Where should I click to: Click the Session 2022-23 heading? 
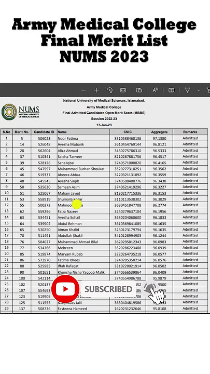[104, 119]
